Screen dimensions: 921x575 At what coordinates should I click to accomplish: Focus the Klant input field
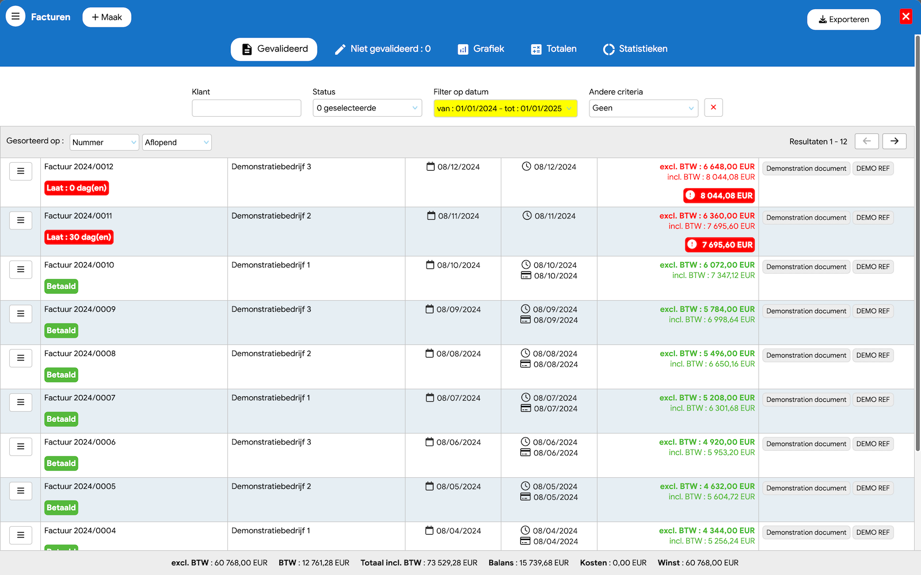pyautogui.click(x=246, y=108)
